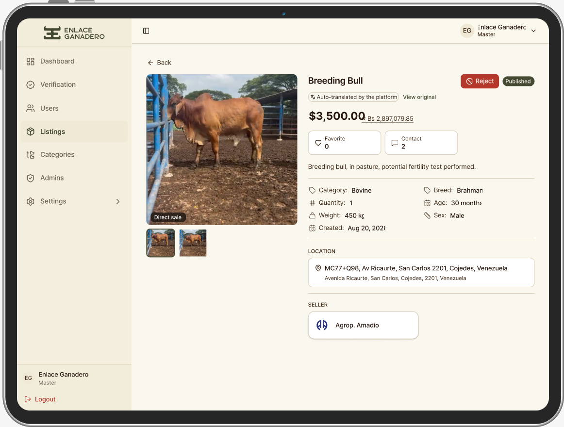Click the Listings box icon
This screenshot has width=564, height=427.
(31, 131)
